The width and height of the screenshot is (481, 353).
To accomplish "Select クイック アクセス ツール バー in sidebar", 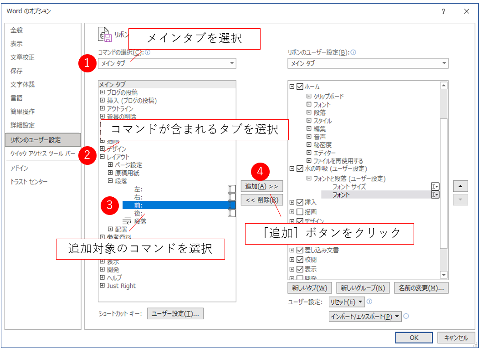I will coord(43,153).
